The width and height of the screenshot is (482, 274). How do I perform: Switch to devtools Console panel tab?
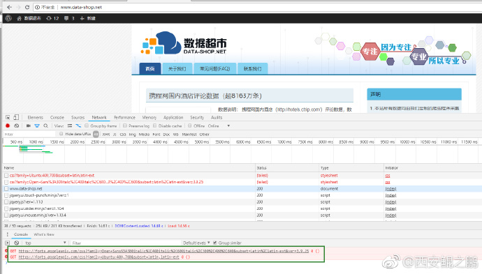57,118
